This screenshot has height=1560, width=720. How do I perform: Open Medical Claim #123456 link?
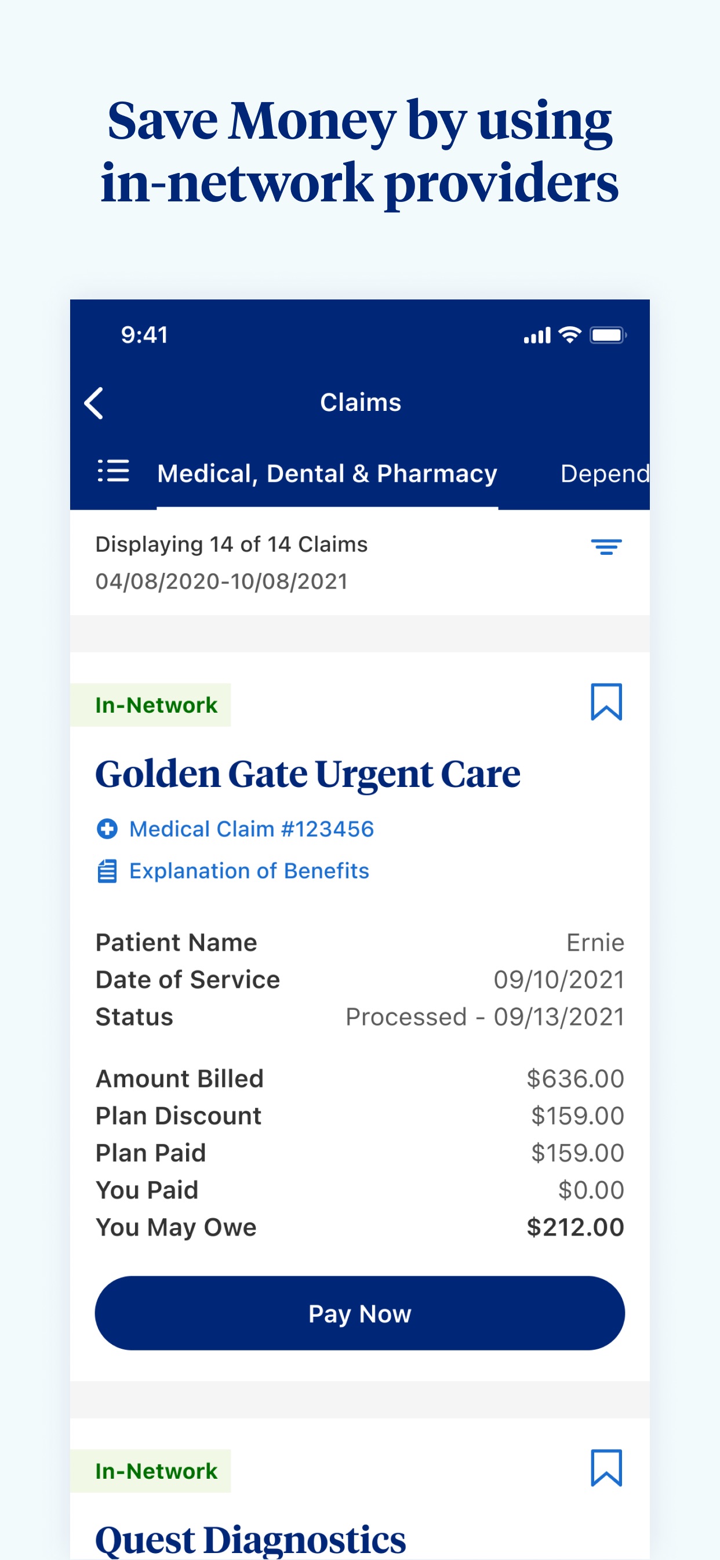[x=252, y=829]
